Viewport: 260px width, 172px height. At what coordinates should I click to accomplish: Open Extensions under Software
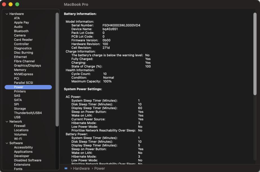click(22, 165)
